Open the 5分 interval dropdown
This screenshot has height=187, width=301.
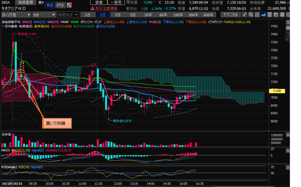[x=44, y=14]
